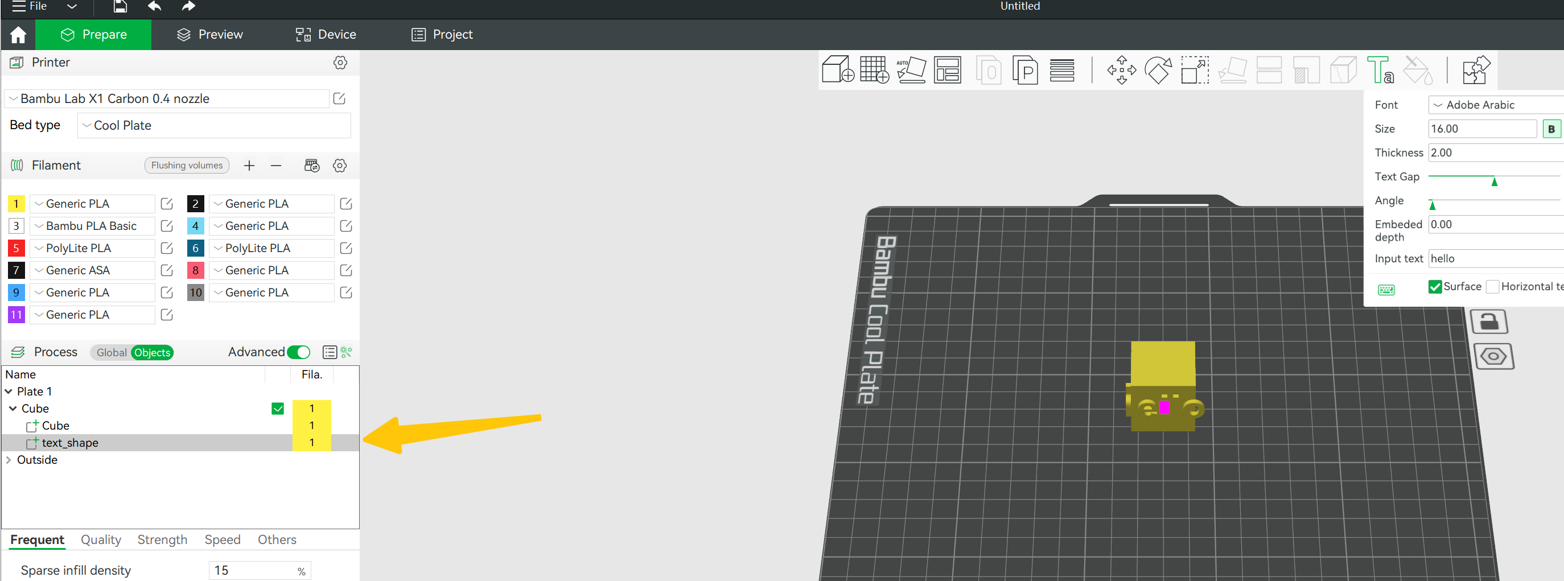Click the Place on Face tool
1564x581 pixels.
[x=1233, y=70]
